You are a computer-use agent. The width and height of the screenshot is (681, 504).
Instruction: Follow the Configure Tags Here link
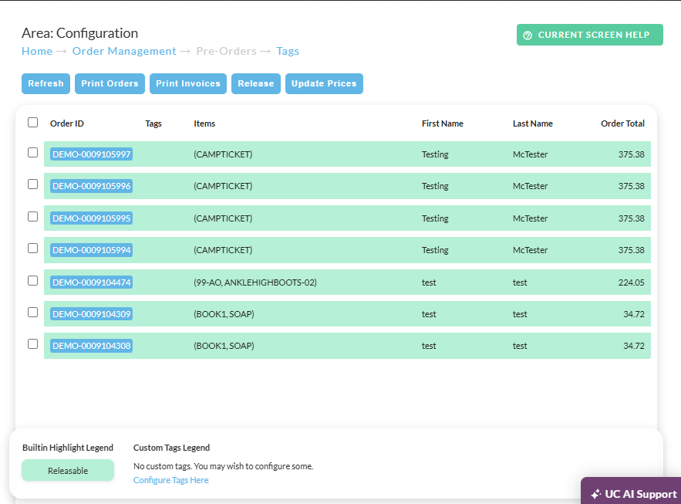(170, 480)
